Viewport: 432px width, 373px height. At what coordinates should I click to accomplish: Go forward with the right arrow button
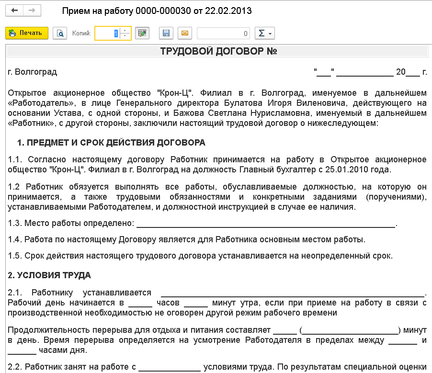tap(32, 11)
